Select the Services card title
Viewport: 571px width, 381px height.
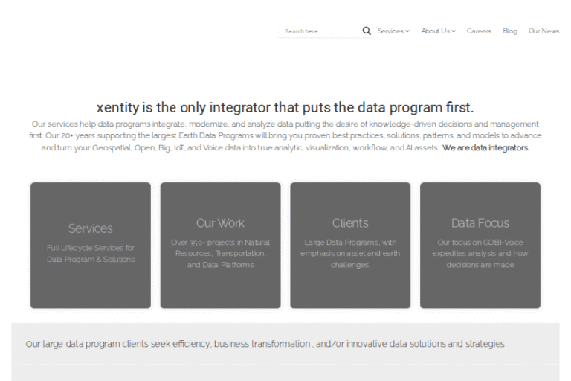(90, 228)
